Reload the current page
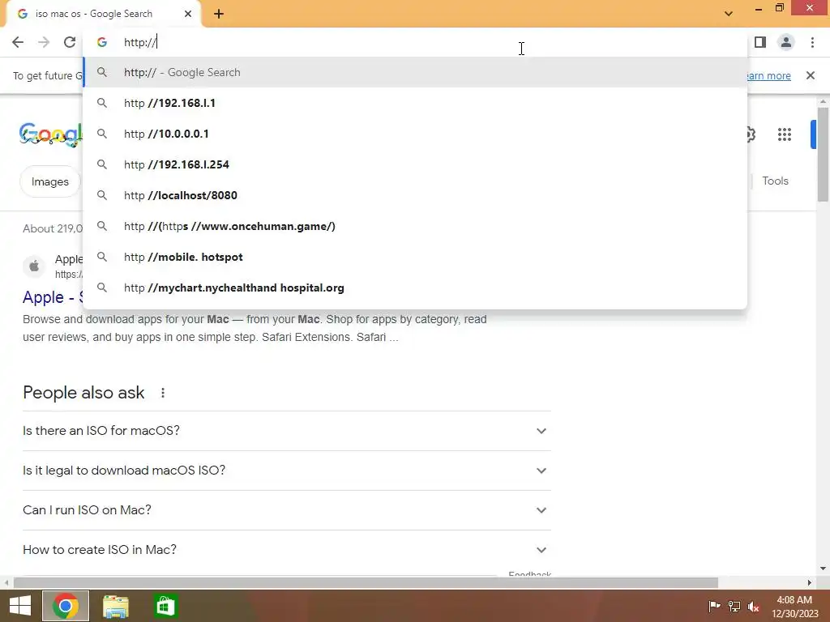Screen dimensions: 830x622 70,42
